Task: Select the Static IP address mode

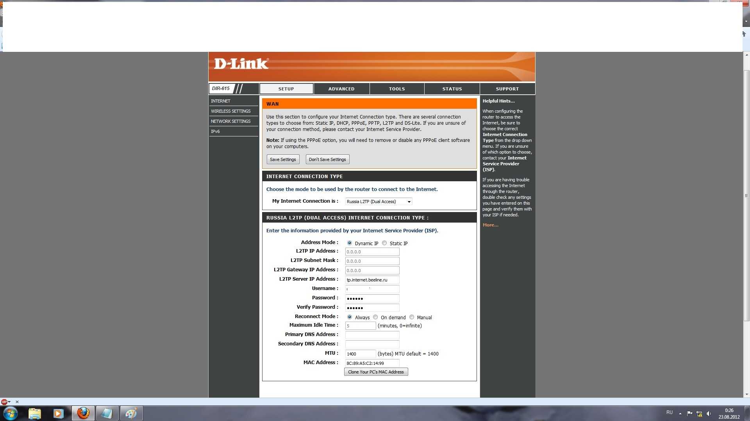Action: tap(384, 243)
